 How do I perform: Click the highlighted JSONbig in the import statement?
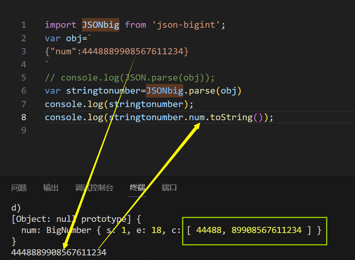tap(100, 25)
